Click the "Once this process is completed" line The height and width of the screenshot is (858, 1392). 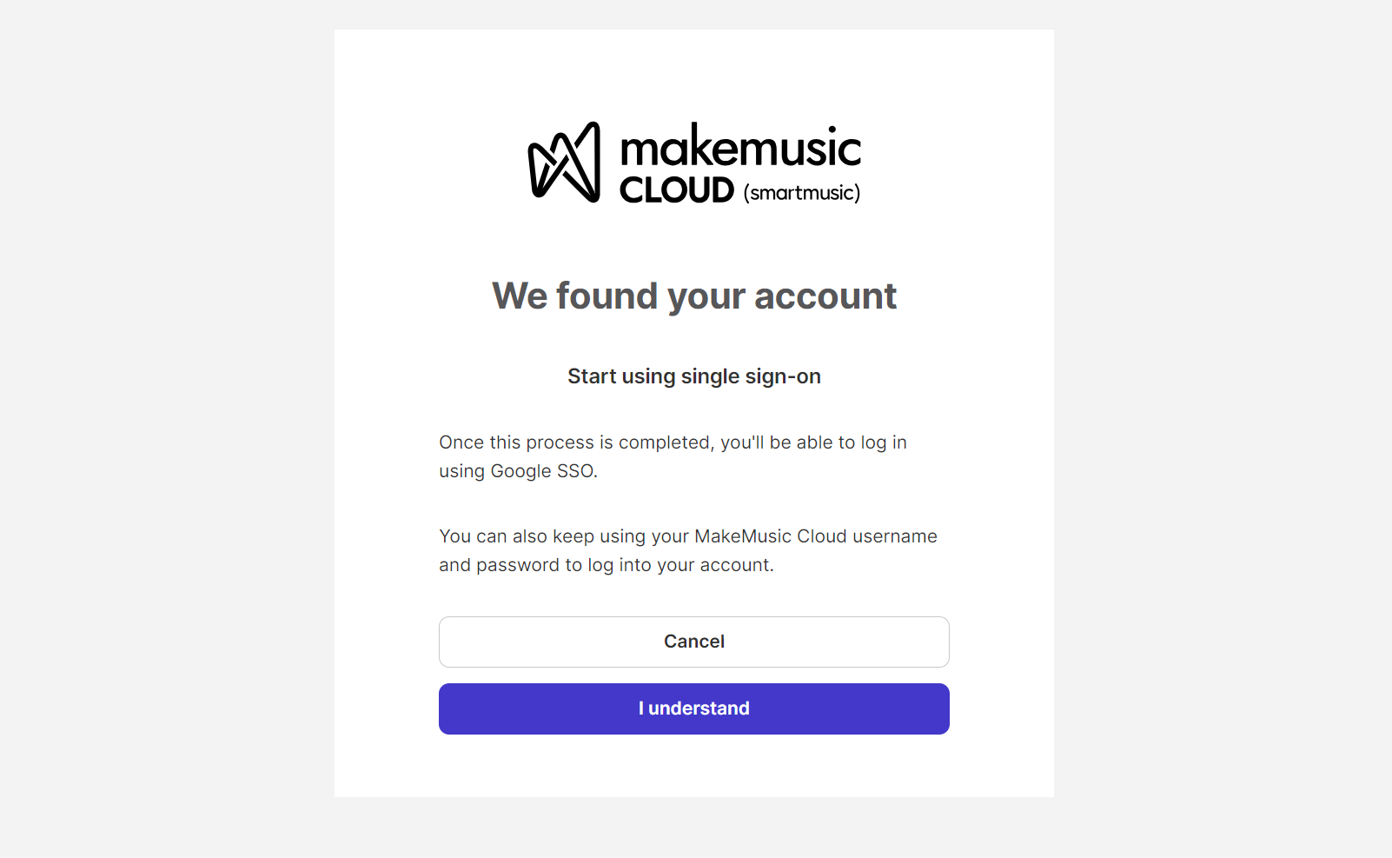point(672,442)
